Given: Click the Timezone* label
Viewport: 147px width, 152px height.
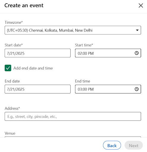Looking at the screenshot, I should point(14,22).
